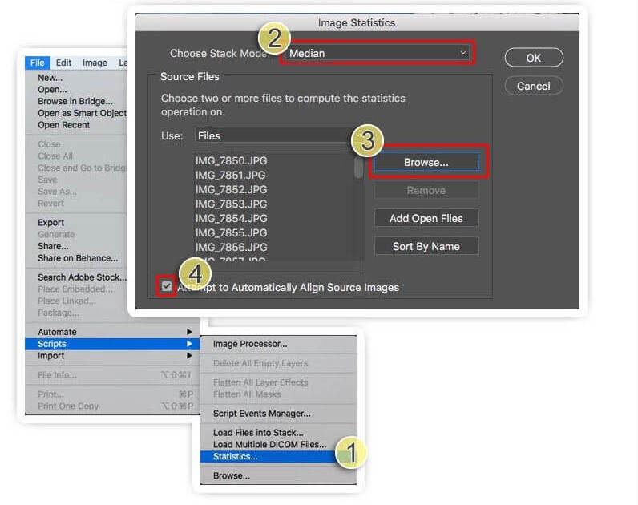Cancel the Image Statistics dialog

pos(533,86)
